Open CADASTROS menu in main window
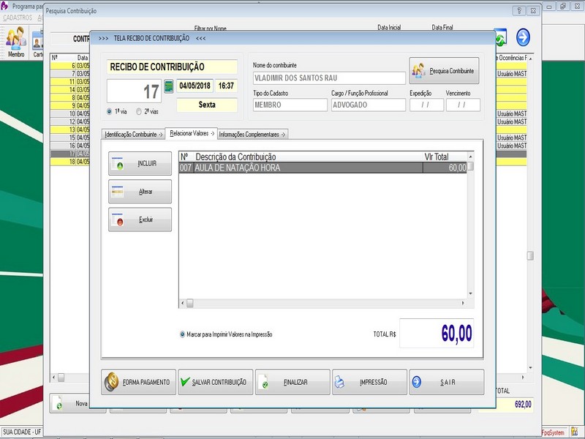The image size is (585, 439). [x=18, y=18]
